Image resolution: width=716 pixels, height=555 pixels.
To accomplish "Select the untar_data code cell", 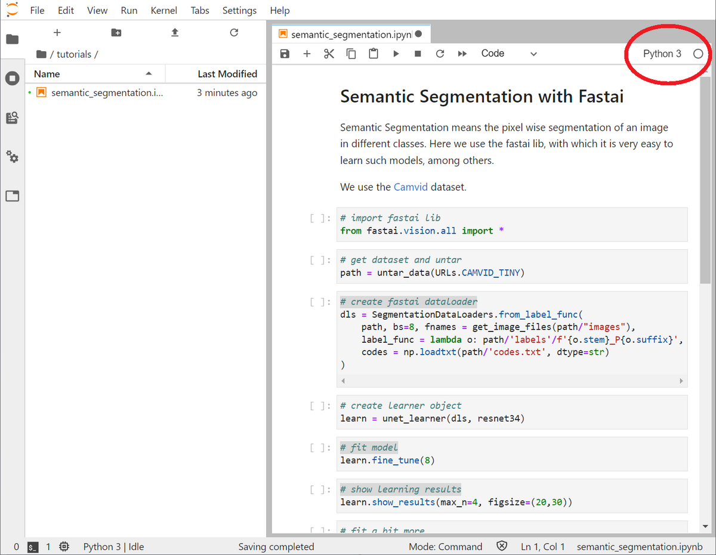I will click(512, 266).
